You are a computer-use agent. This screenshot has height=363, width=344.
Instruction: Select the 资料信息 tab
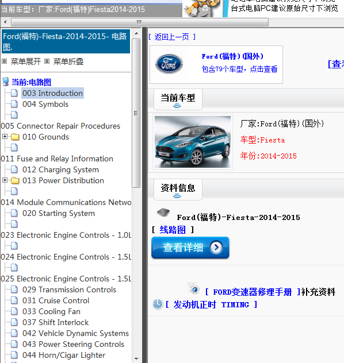tap(178, 190)
